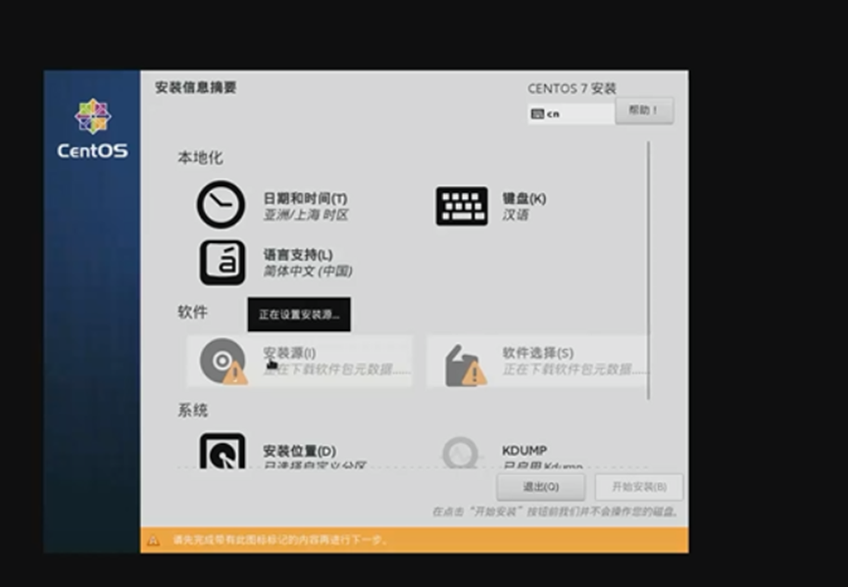Screen dimensions: 848x587
Task: Click the 本地化 section heading
Action: point(200,158)
